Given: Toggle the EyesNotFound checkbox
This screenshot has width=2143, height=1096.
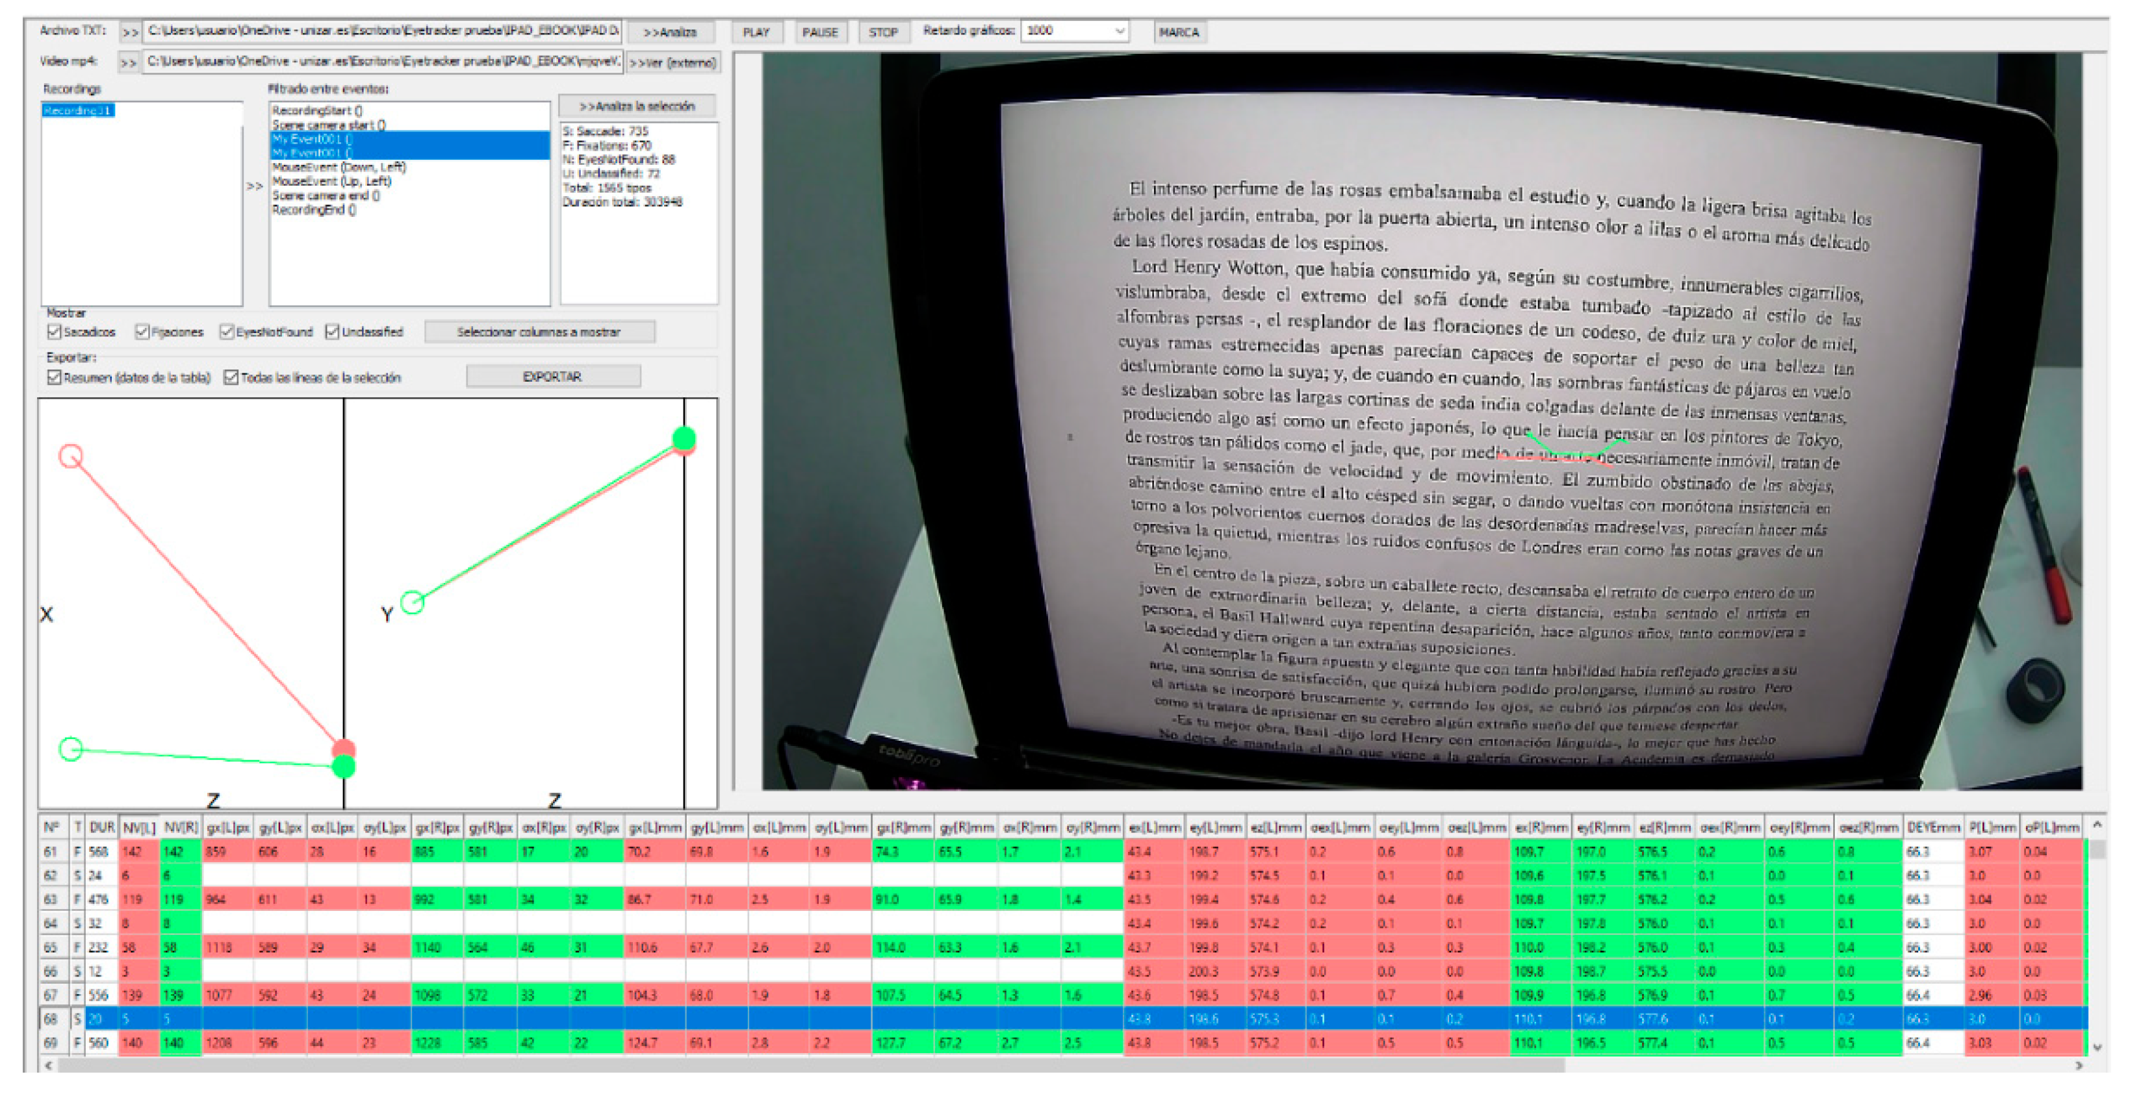Looking at the screenshot, I should tap(226, 332).
